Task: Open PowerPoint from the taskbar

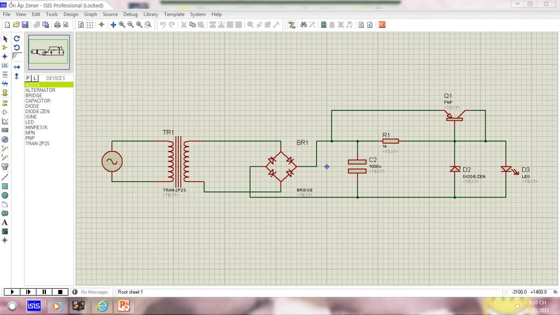Action: pos(122,306)
